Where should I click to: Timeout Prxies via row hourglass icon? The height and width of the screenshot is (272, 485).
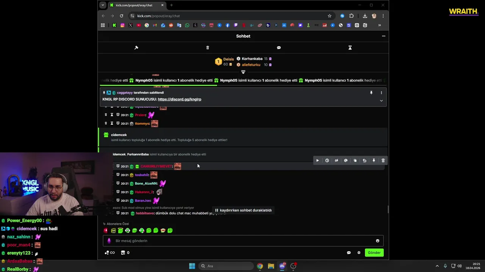pyautogui.click(x=112, y=115)
